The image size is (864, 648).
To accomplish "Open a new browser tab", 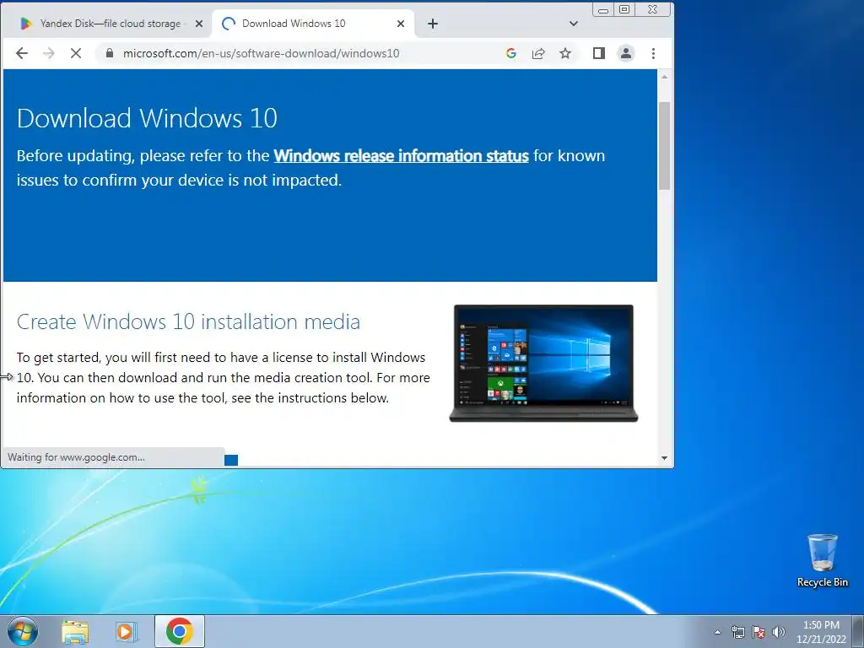I will click(x=433, y=24).
